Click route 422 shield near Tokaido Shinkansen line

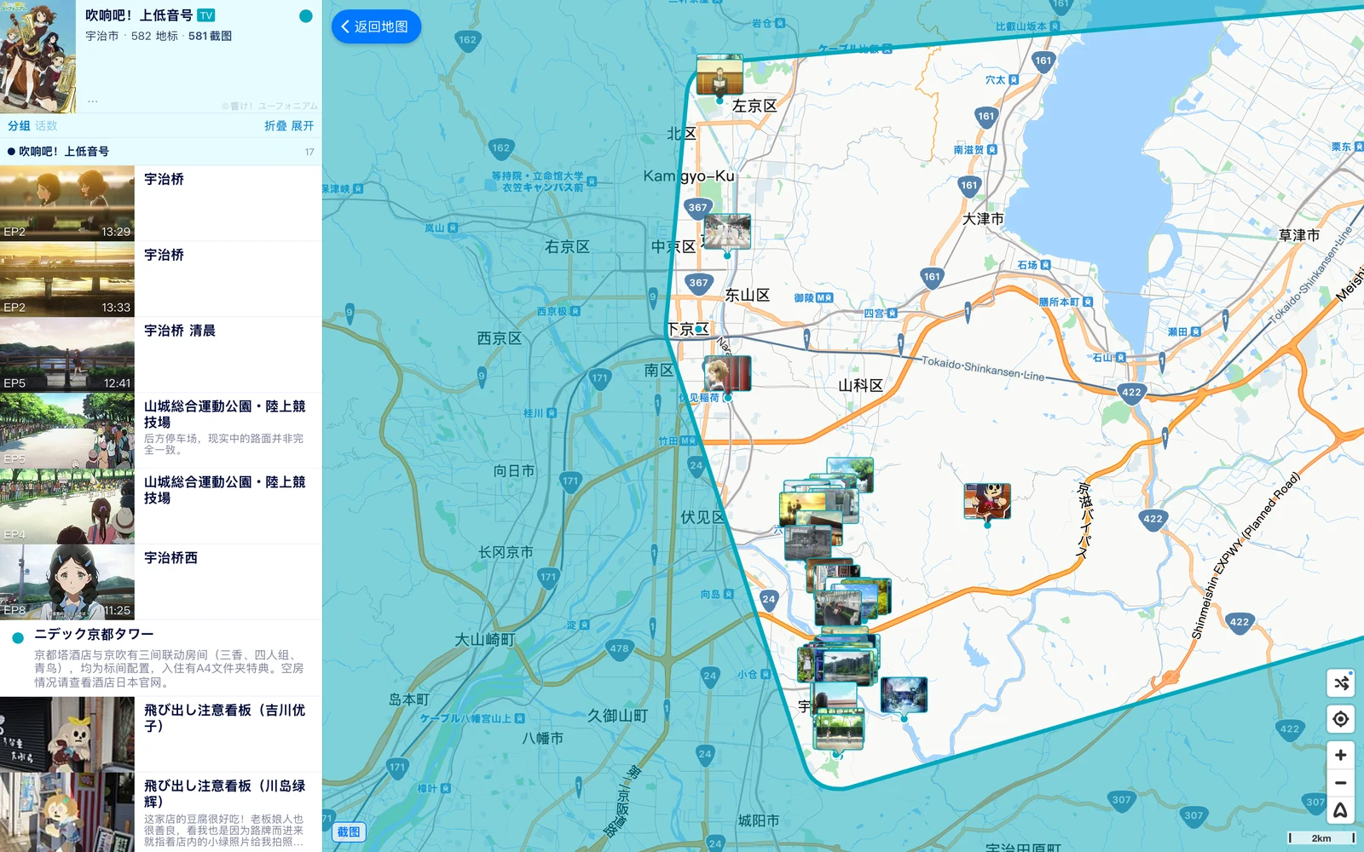[1131, 393]
